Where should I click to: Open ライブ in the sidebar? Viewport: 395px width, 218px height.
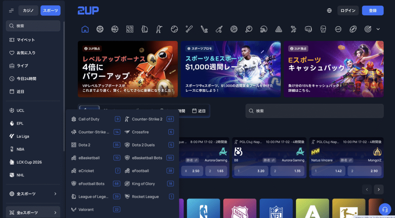point(33,66)
